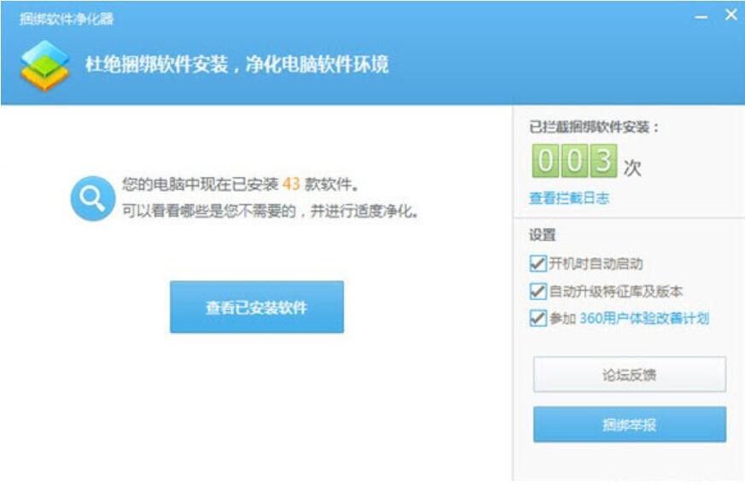Click the 已拦截捆绑软件安装 label

pyautogui.click(x=594, y=127)
